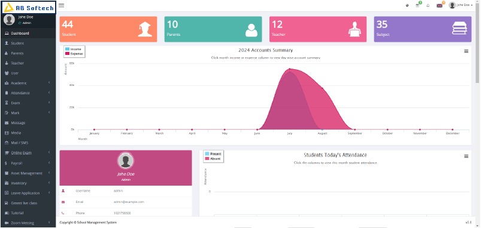Open Today's Attendance chart context menu
This screenshot has height=228, width=482.
[x=466, y=156]
